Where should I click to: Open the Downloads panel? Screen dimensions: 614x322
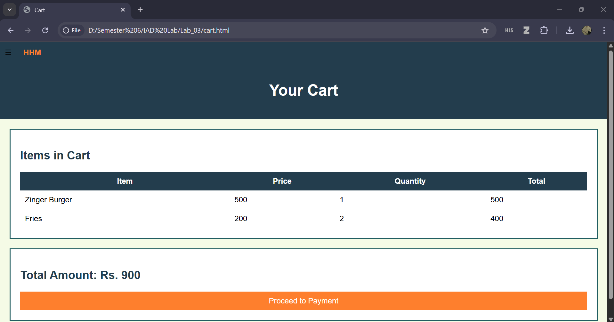(570, 30)
